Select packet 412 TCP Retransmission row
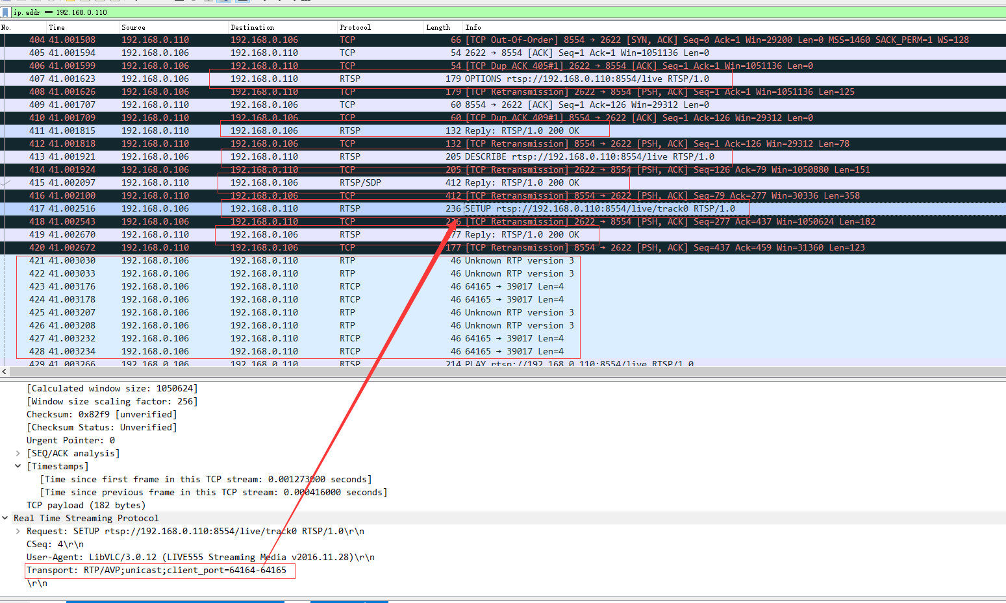1006x603 pixels. [x=503, y=143]
